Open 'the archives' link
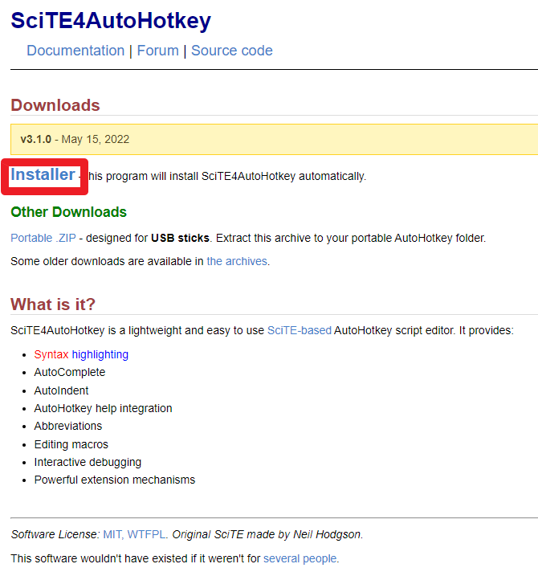 pyautogui.click(x=237, y=261)
